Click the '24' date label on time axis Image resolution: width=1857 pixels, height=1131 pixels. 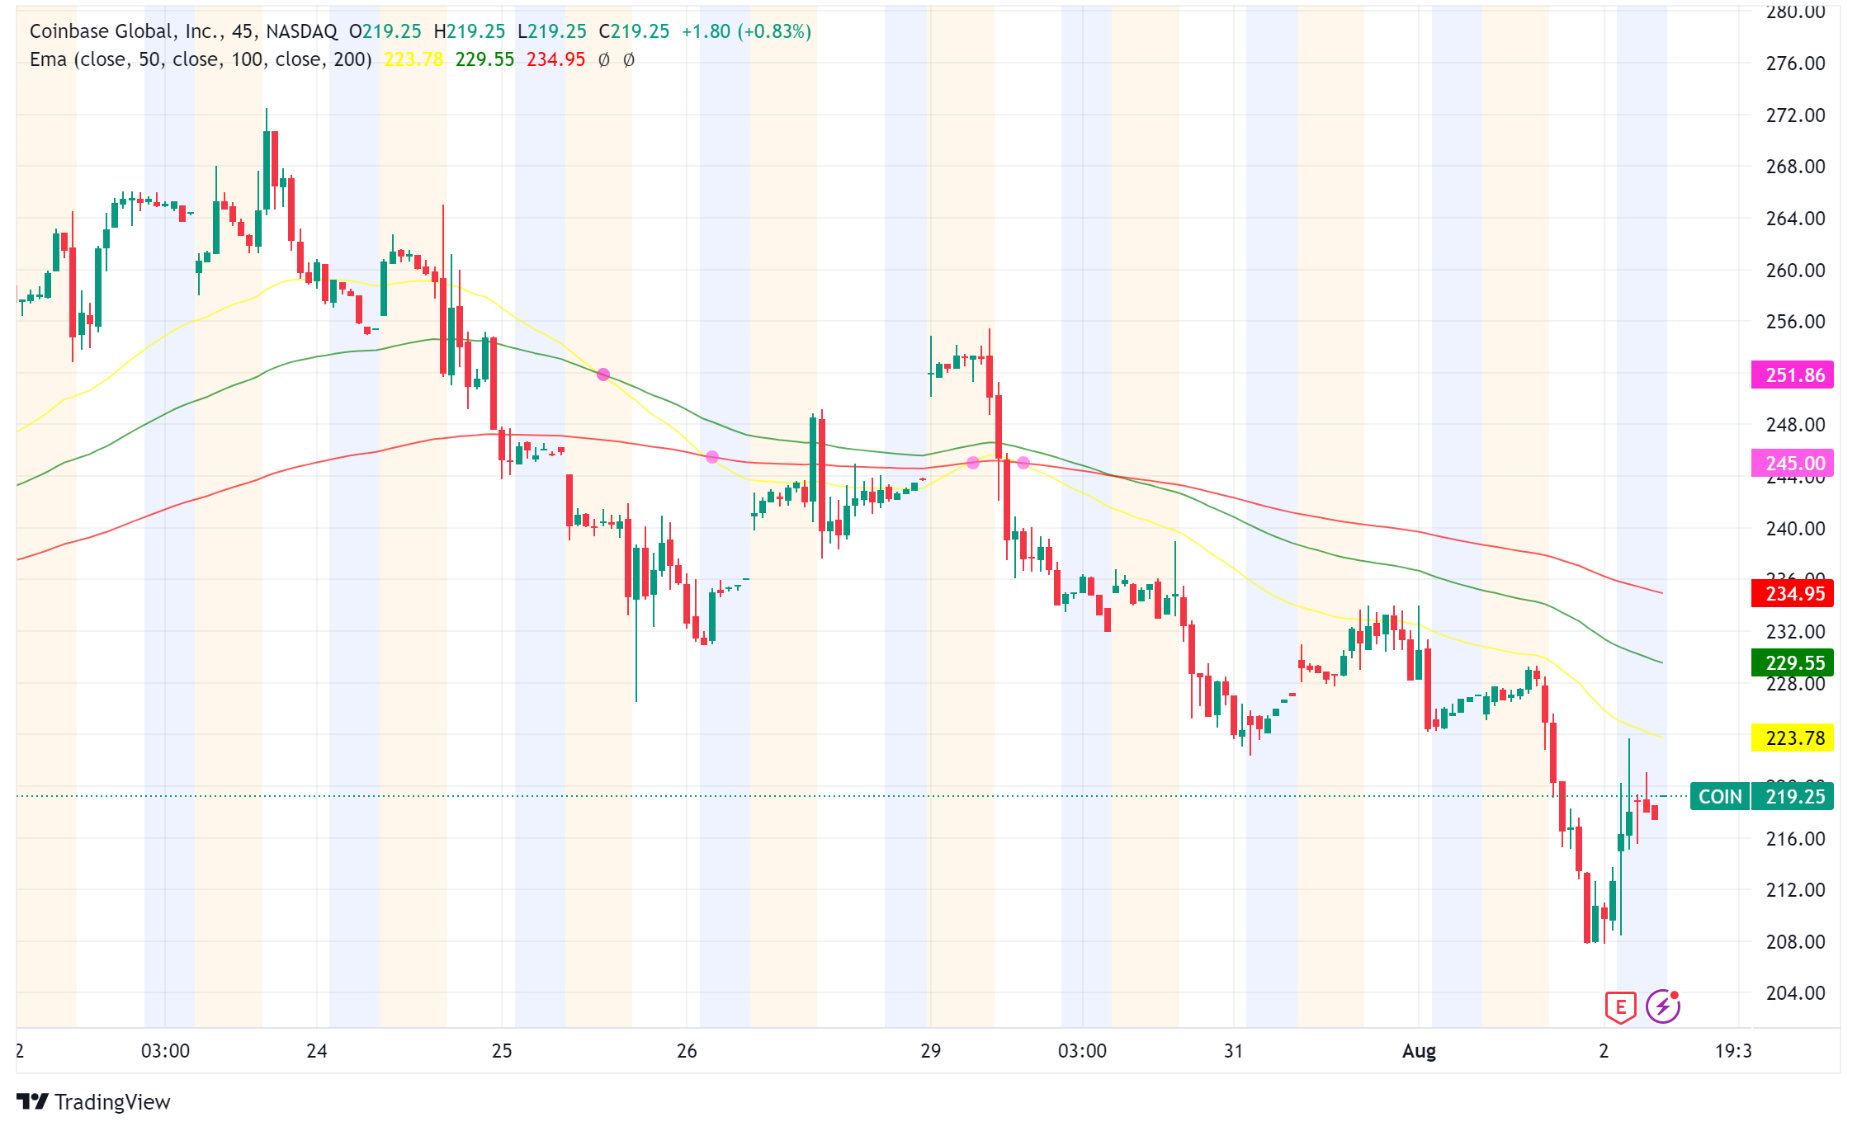click(317, 1051)
